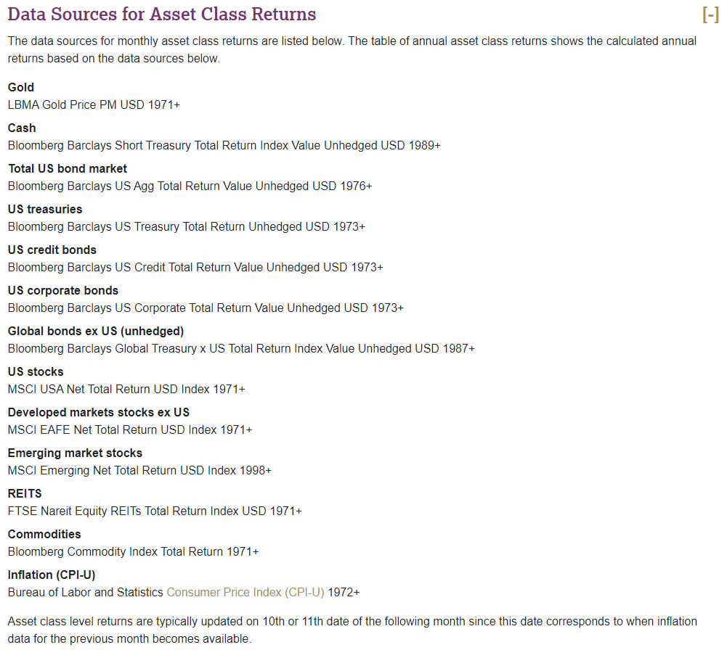Select the Total US bond market heading
The width and height of the screenshot is (727, 650).
[x=68, y=168]
